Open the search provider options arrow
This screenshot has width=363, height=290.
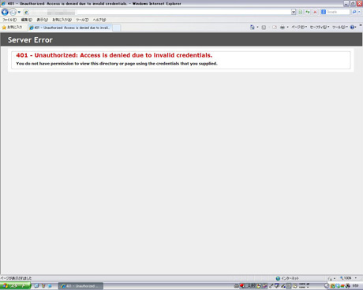(359, 12)
